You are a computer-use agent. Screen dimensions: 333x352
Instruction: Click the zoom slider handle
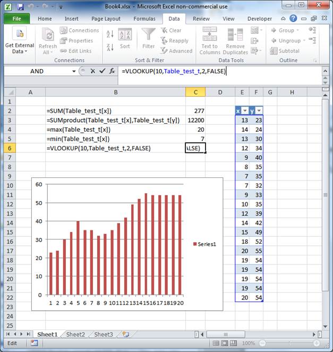pos(289,343)
